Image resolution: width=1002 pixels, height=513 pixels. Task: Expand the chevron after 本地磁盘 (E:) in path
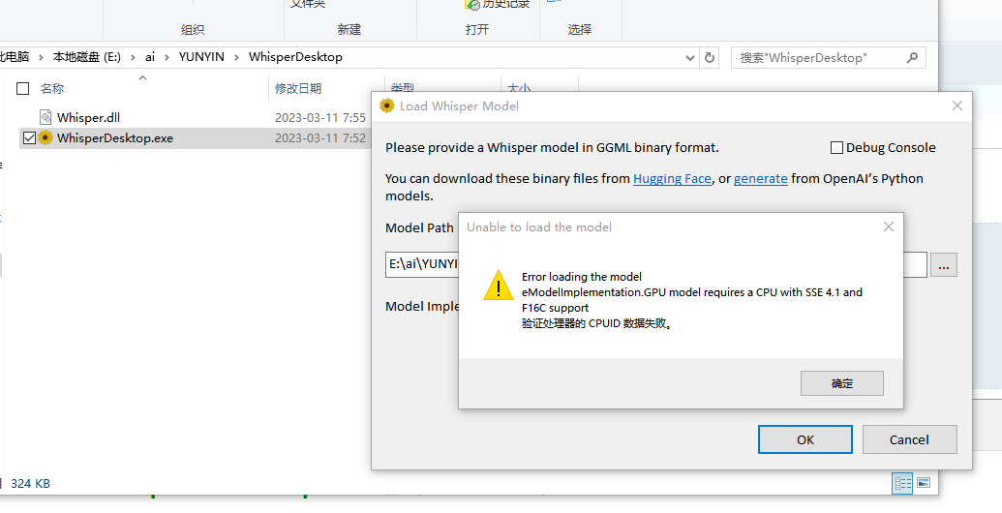[134, 57]
